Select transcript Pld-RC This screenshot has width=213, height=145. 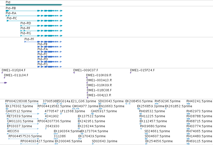coord(35,21)
